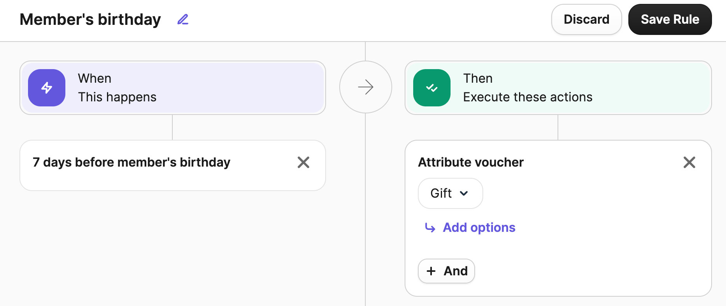Discard the rule changes
The height and width of the screenshot is (306, 726).
(x=586, y=19)
